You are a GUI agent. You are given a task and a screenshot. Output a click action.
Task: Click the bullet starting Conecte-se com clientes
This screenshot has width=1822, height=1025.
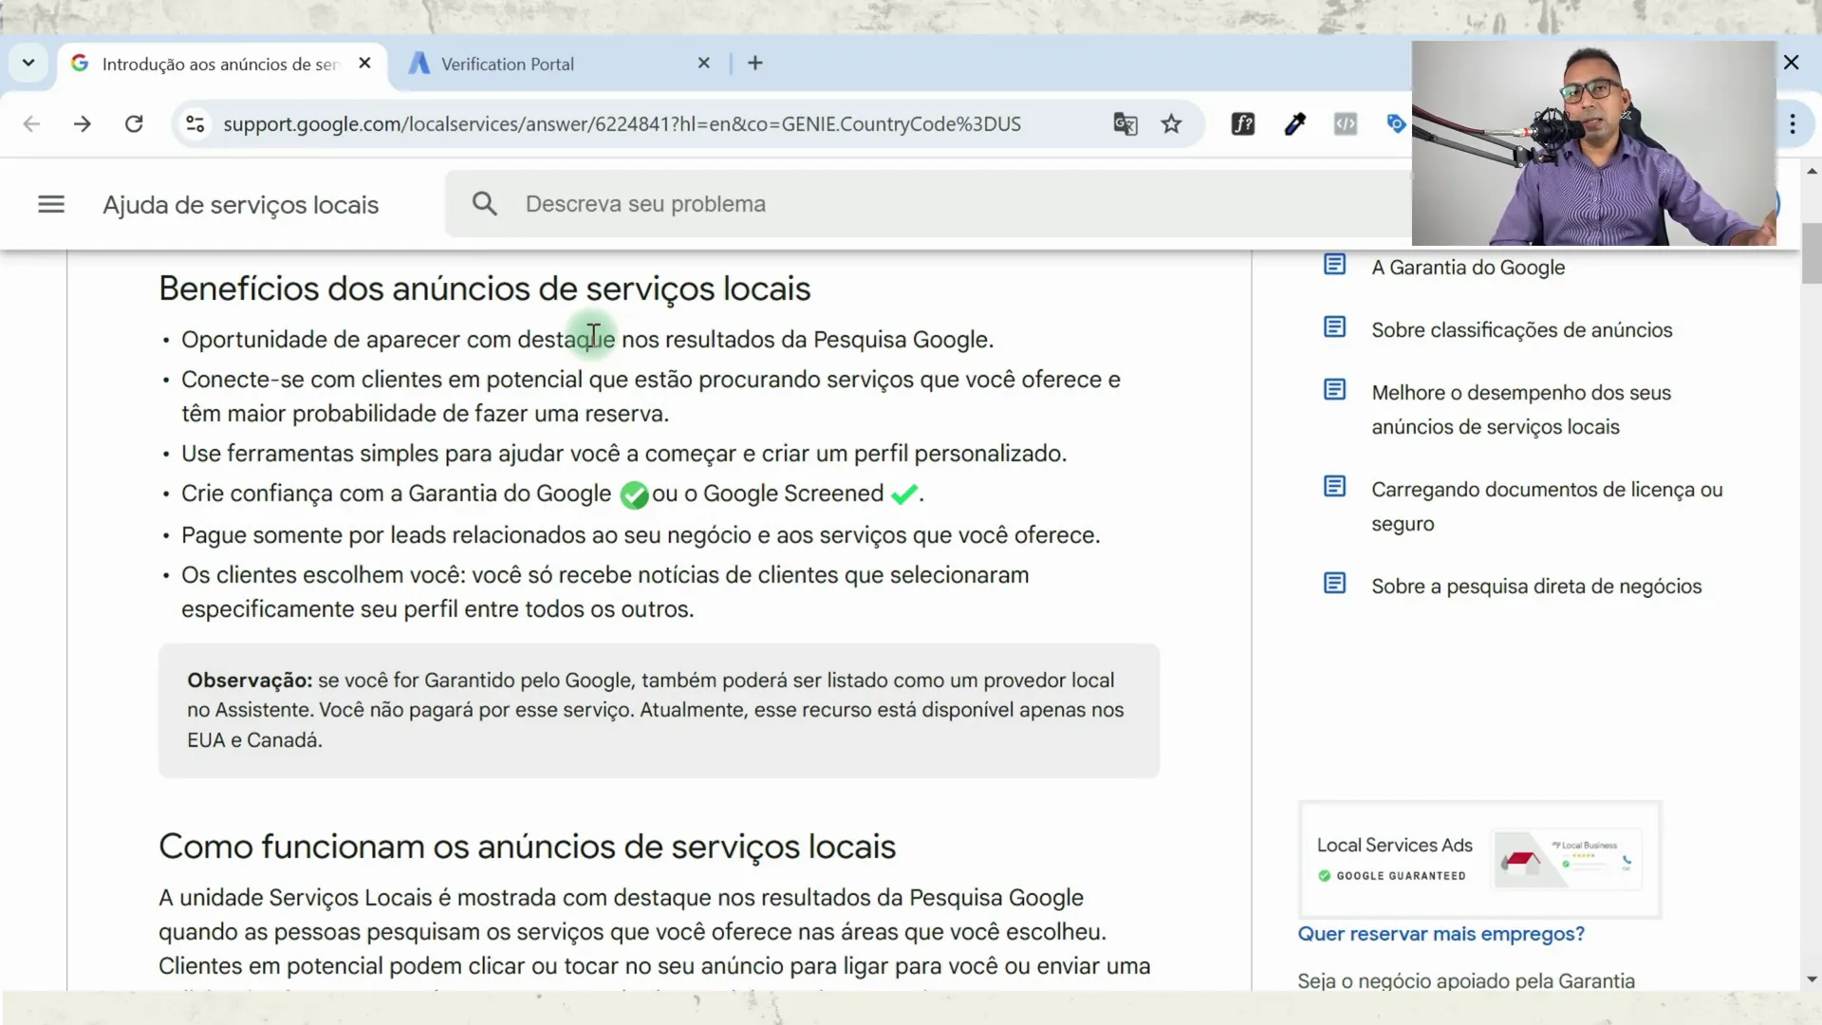[x=650, y=397]
